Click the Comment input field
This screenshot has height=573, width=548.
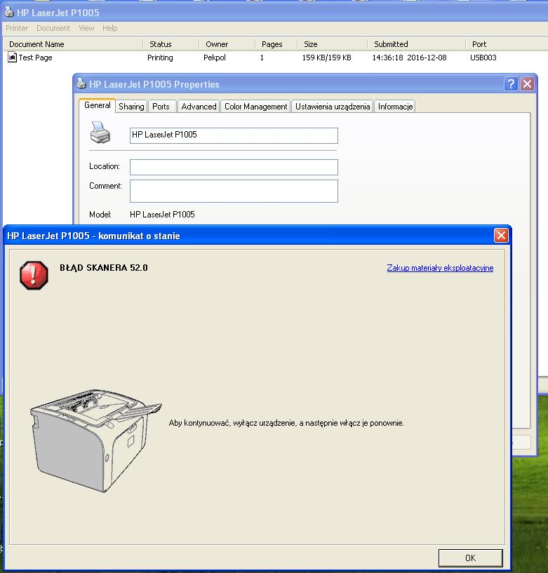(x=234, y=191)
